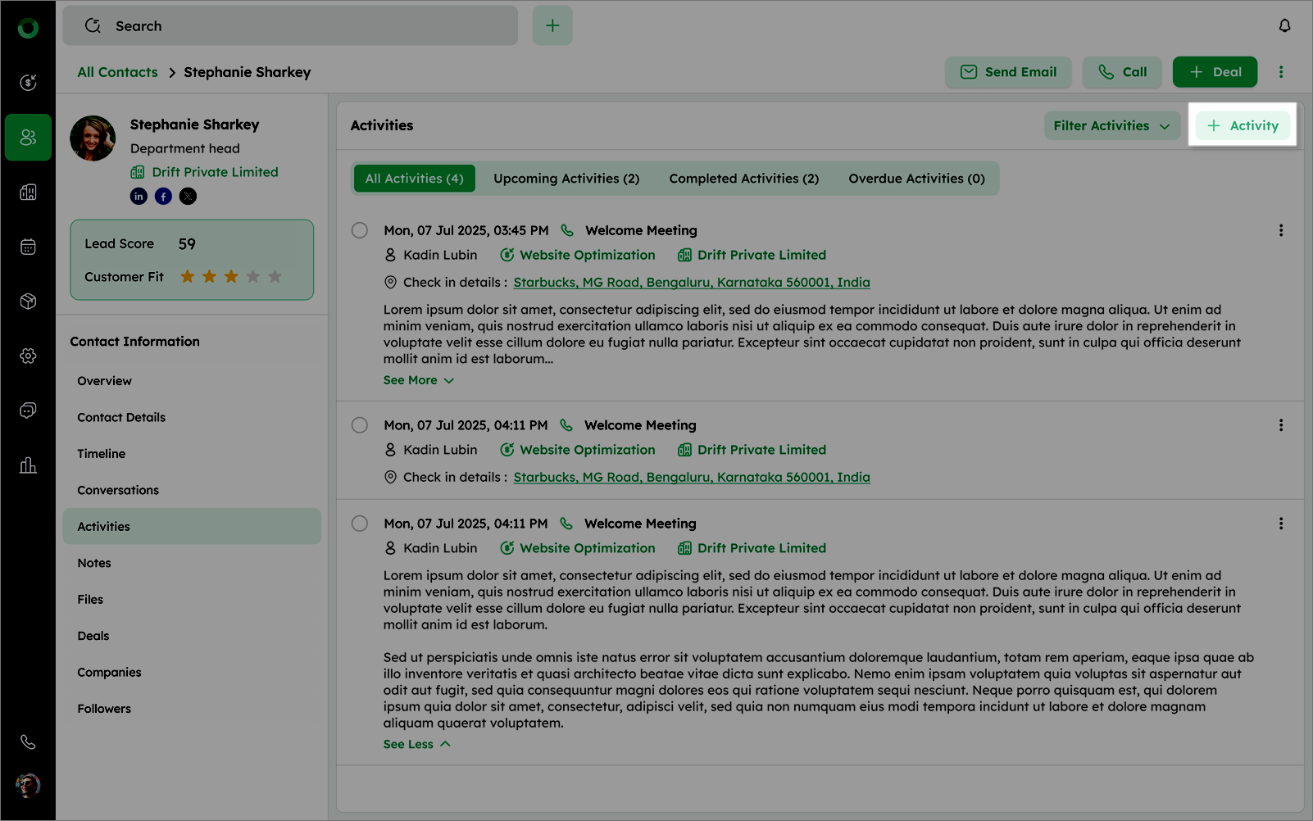Switch to Upcoming Activities tab
This screenshot has width=1313, height=821.
566,179
